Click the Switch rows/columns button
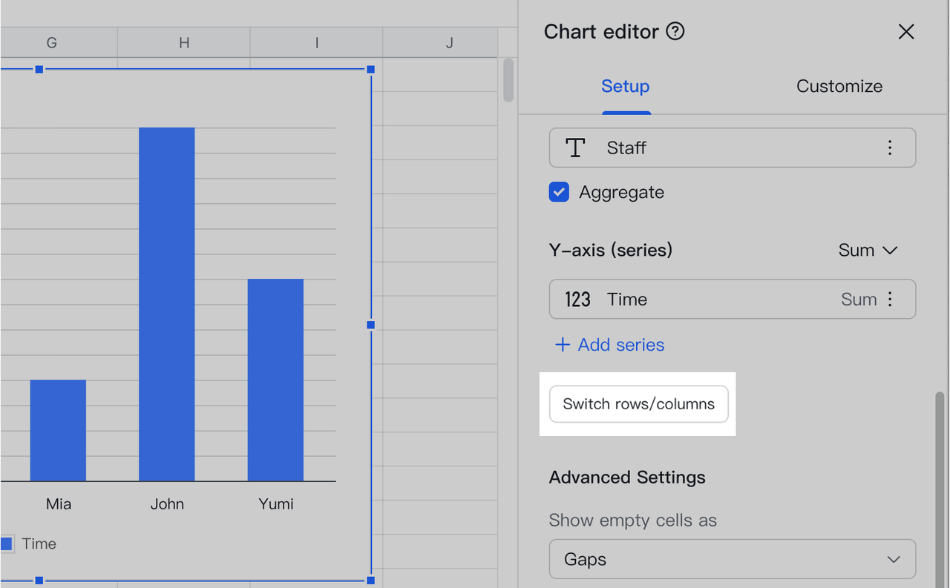This screenshot has height=588, width=950. point(638,404)
